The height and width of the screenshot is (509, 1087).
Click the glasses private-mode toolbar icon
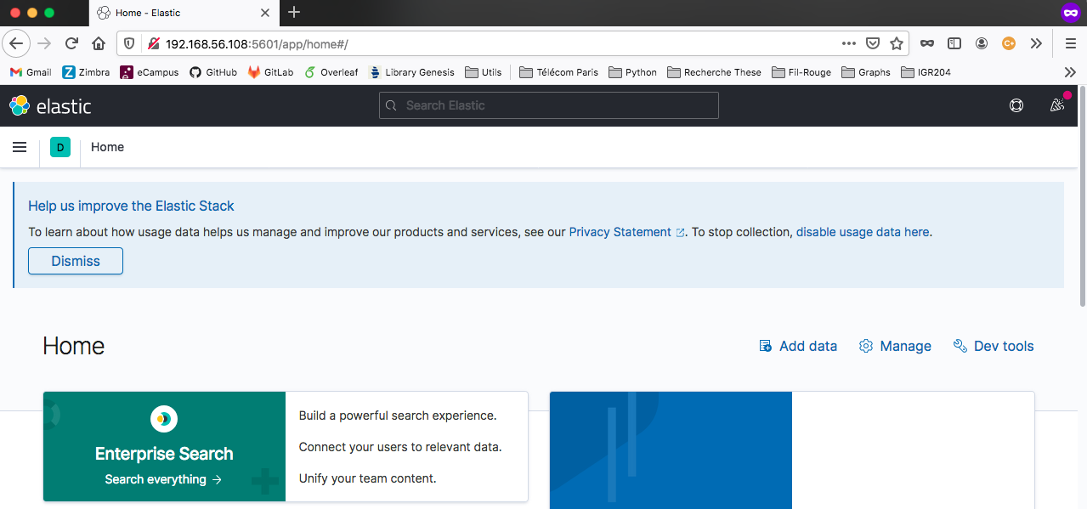point(927,43)
